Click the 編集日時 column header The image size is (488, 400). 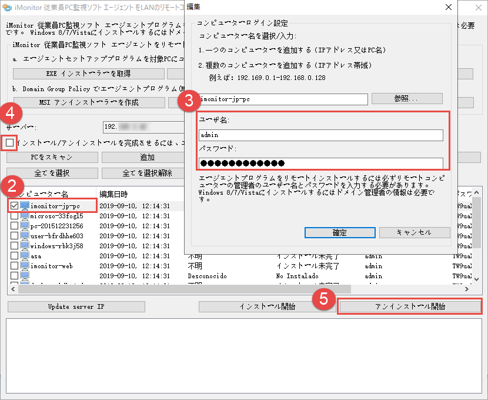(x=113, y=194)
